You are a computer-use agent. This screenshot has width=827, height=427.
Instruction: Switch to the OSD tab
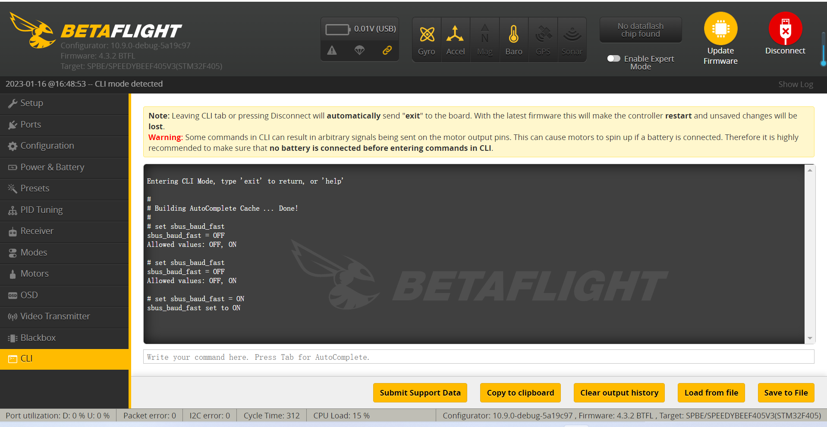pos(64,296)
